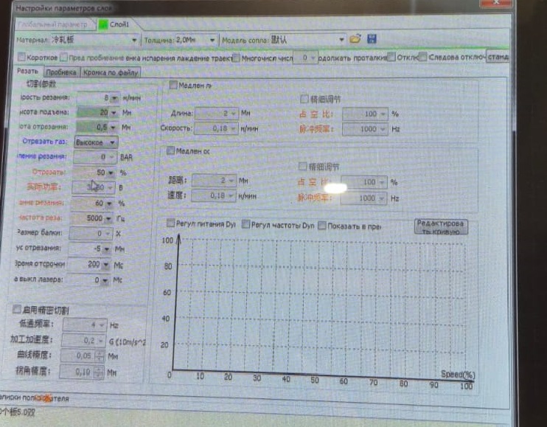The width and height of the screenshot is (547, 427).
Task: Open the 低通频率 dropdown showing 4
Action: point(101,325)
